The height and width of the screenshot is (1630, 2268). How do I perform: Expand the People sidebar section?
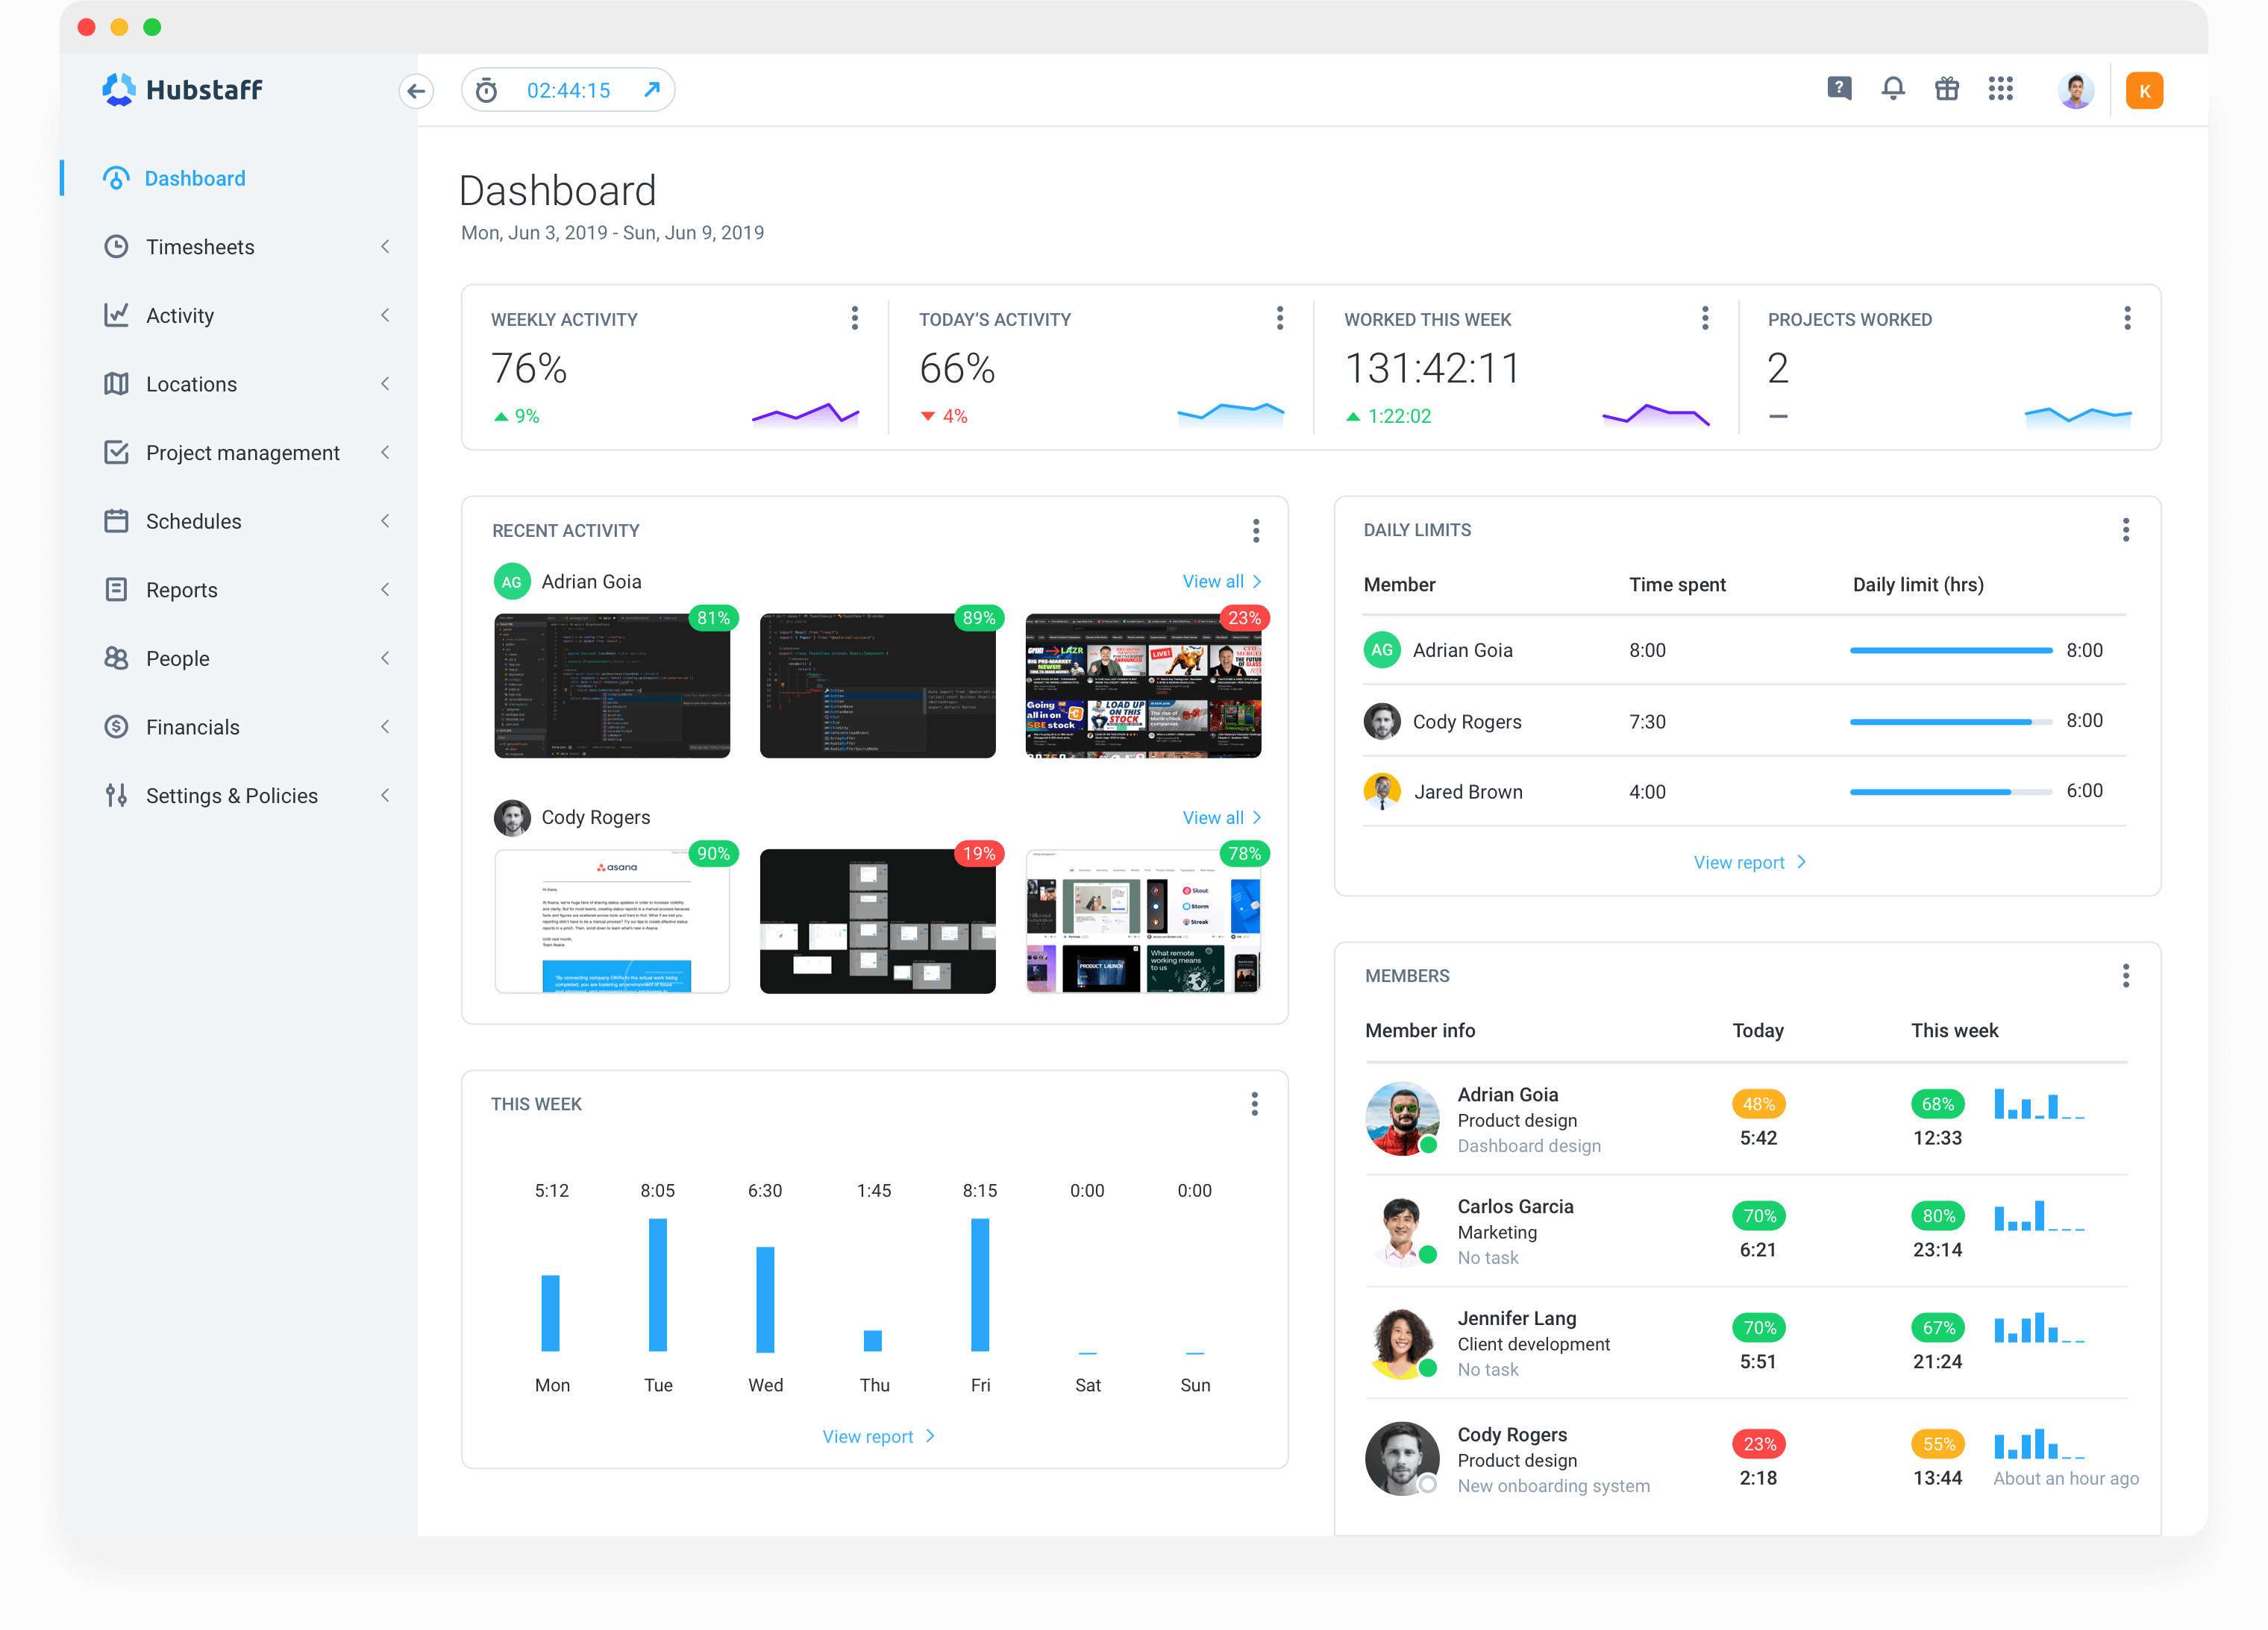386,658
